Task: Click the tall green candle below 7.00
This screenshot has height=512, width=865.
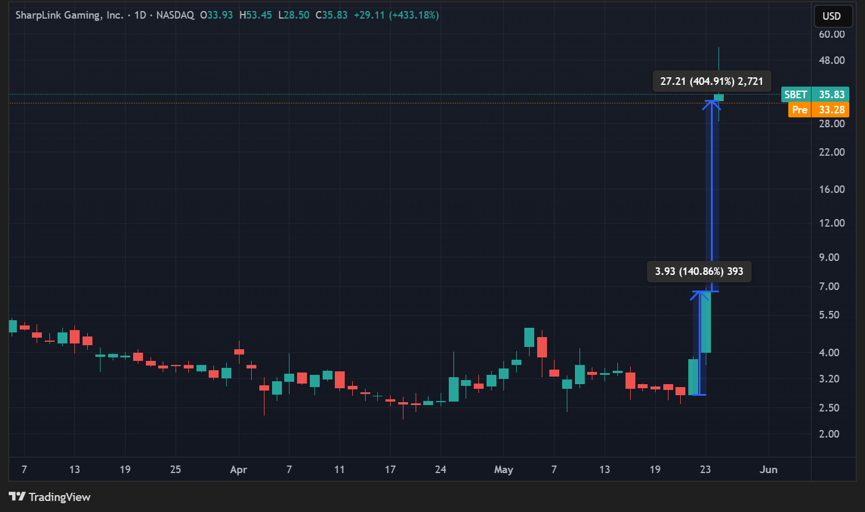Action: coord(706,323)
